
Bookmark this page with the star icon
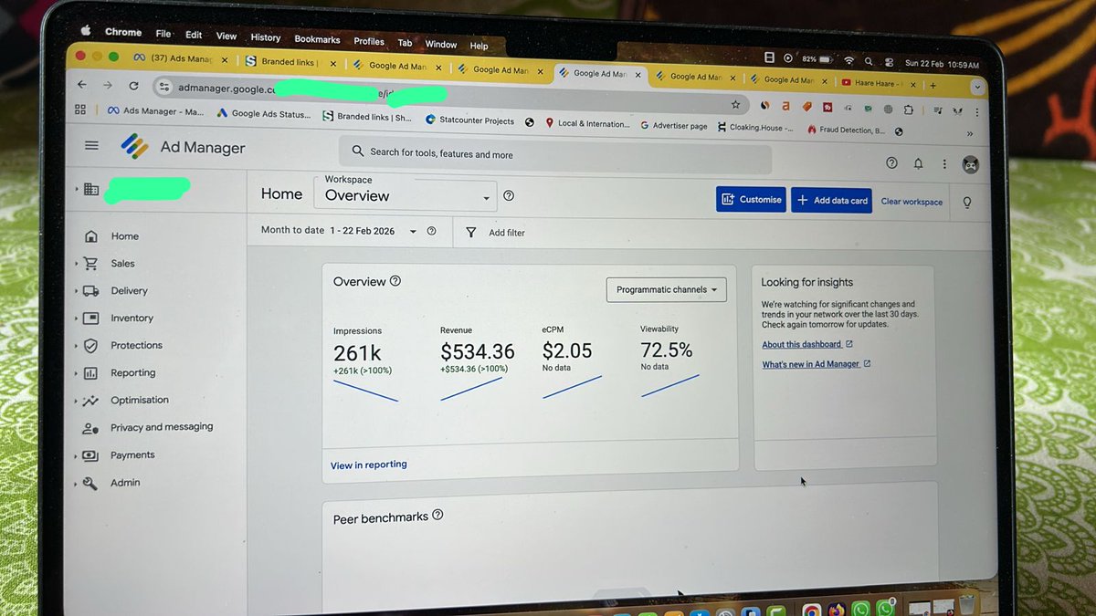click(735, 105)
